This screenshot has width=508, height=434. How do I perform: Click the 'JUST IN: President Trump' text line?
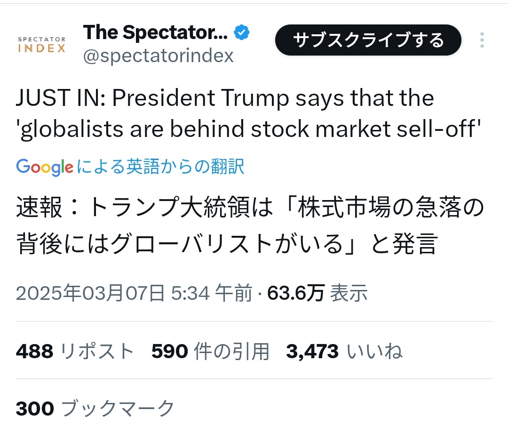[225, 99]
